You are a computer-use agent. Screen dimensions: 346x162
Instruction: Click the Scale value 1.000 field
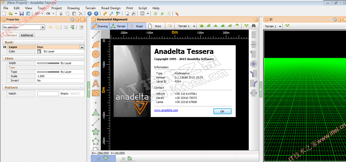(x=60, y=76)
